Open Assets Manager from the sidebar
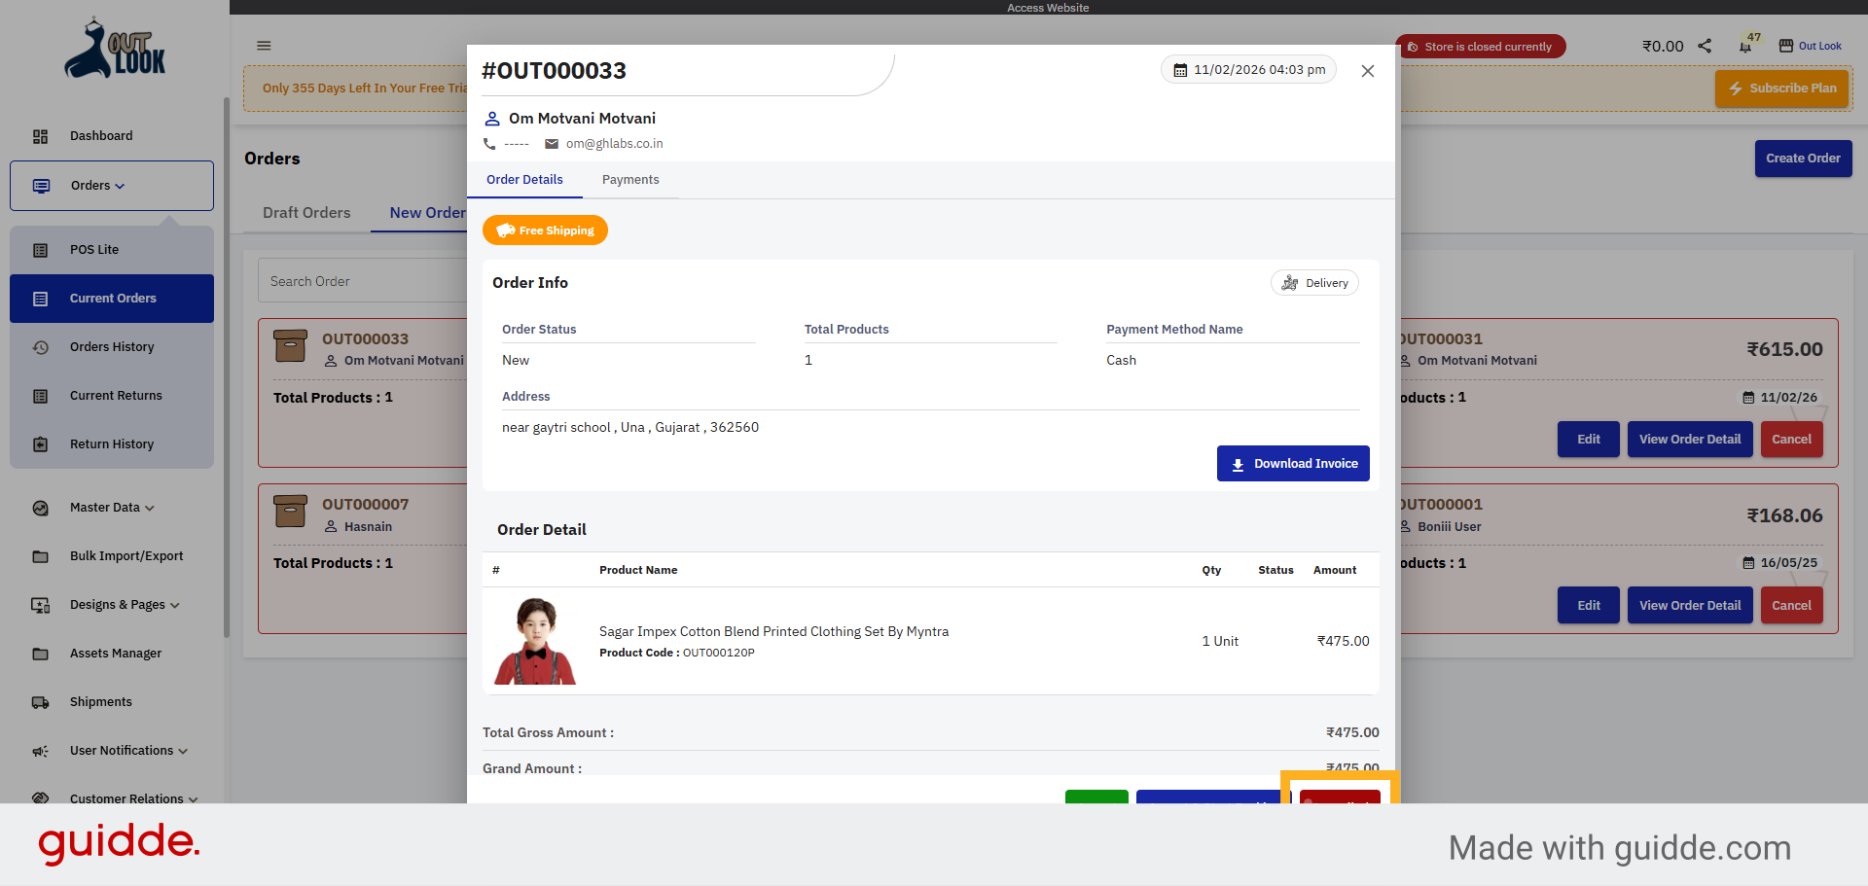The height and width of the screenshot is (886, 1868). click(x=112, y=654)
